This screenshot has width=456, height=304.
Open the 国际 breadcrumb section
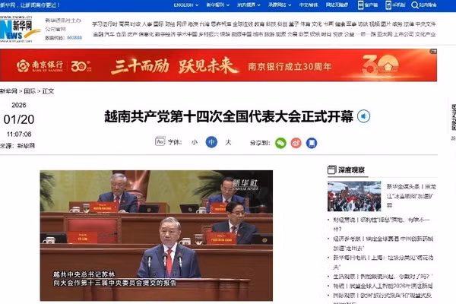(x=28, y=90)
